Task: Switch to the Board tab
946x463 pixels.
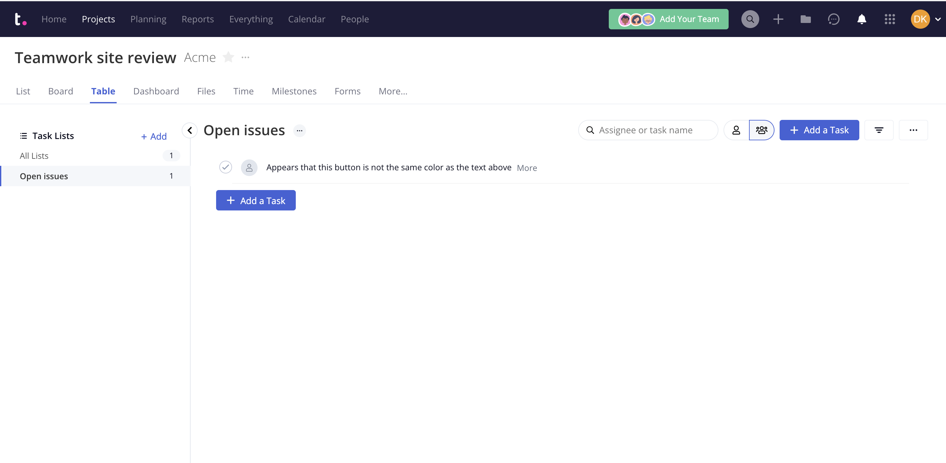Action: pos(61,91)
